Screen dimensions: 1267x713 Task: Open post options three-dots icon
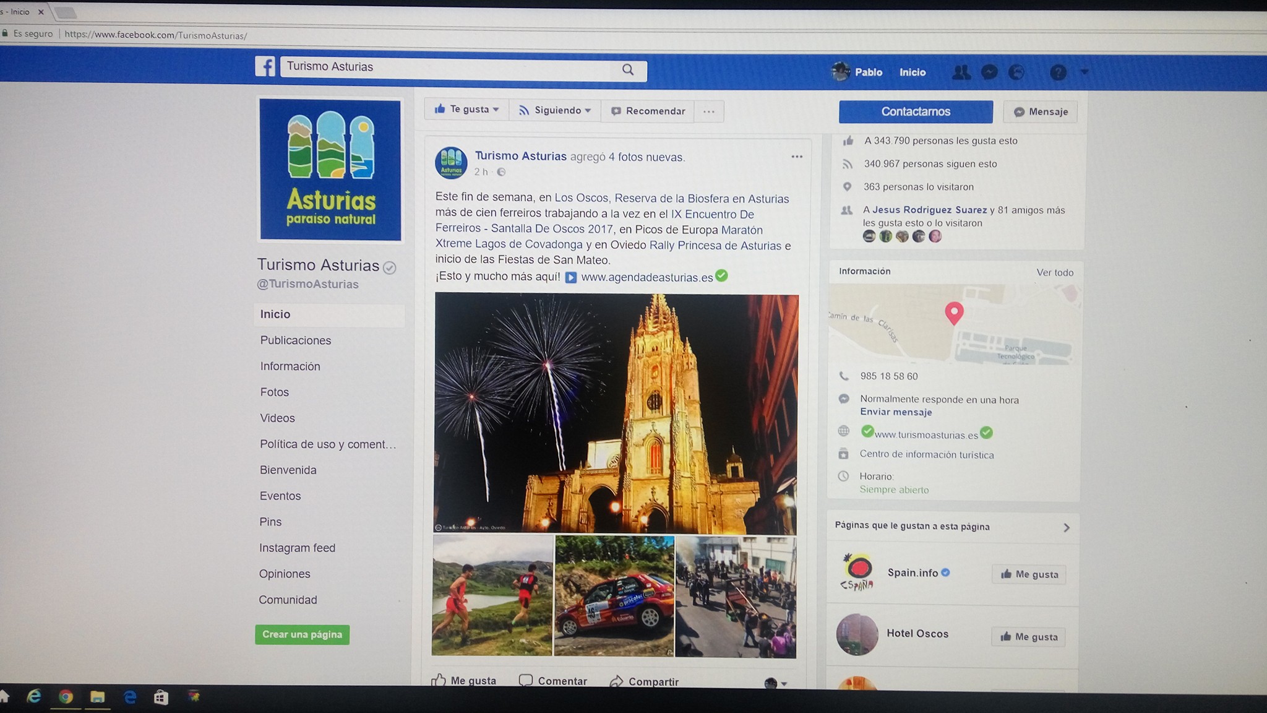[x=797, y=157]
